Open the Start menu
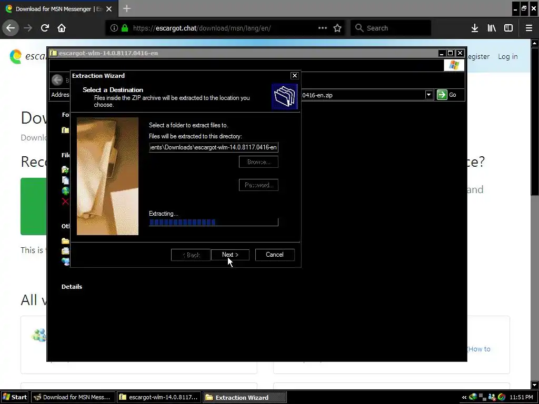This screenshot has width=539, height=404. point(14,397)
